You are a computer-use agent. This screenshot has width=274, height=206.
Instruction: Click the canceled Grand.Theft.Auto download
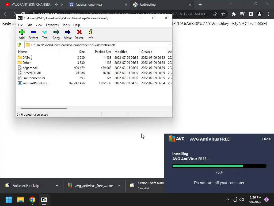147,186
